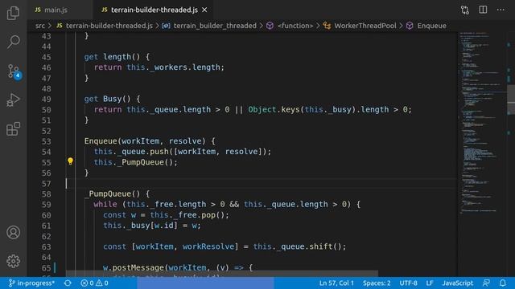Click 'workResolve' on line 63

tap(208, 246)
